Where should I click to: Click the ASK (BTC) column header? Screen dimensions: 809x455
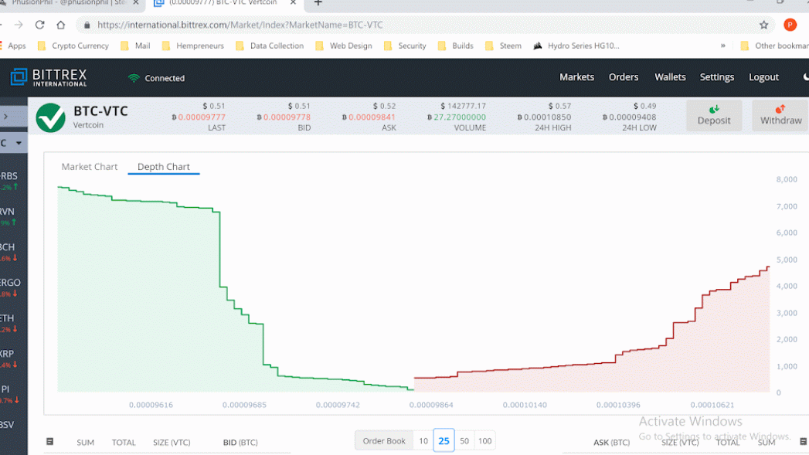(611, 443)
